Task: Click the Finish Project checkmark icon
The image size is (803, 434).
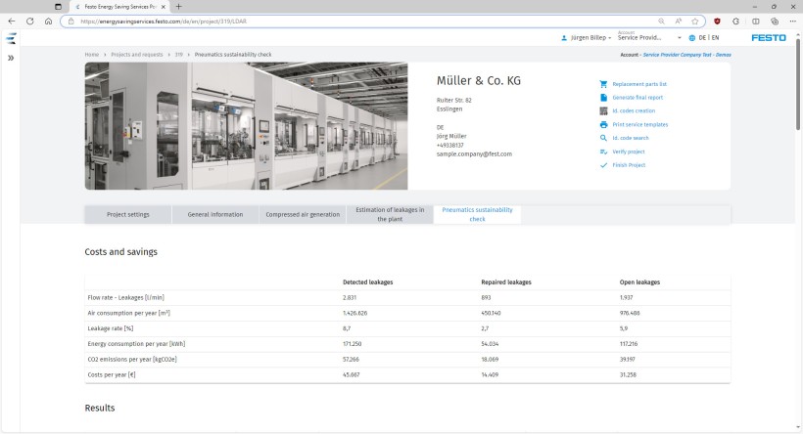Action: coord(603,165)
